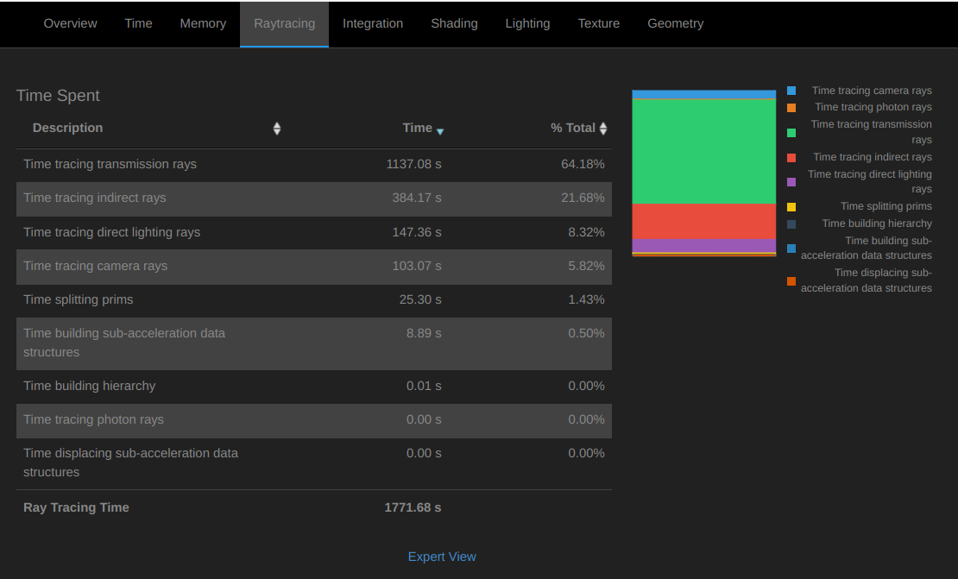Click displacing sub-acceleration legend swatch

(x=791, y=281)
